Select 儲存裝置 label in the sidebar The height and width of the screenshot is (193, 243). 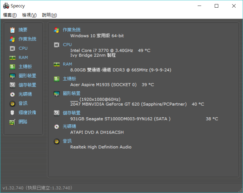(27, 85)
